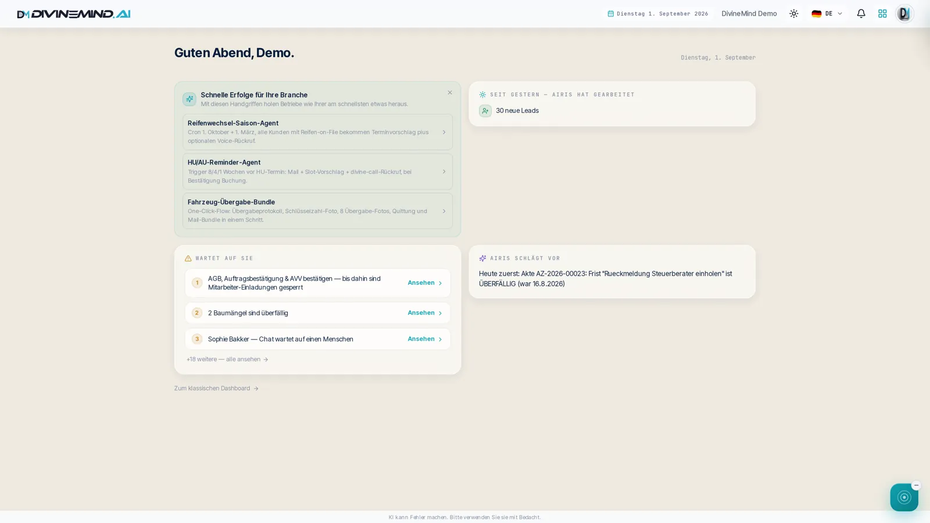Click Ansehen for the AGB confirmation item
This screenshot has width=930, height=523.
pos(425,283)
